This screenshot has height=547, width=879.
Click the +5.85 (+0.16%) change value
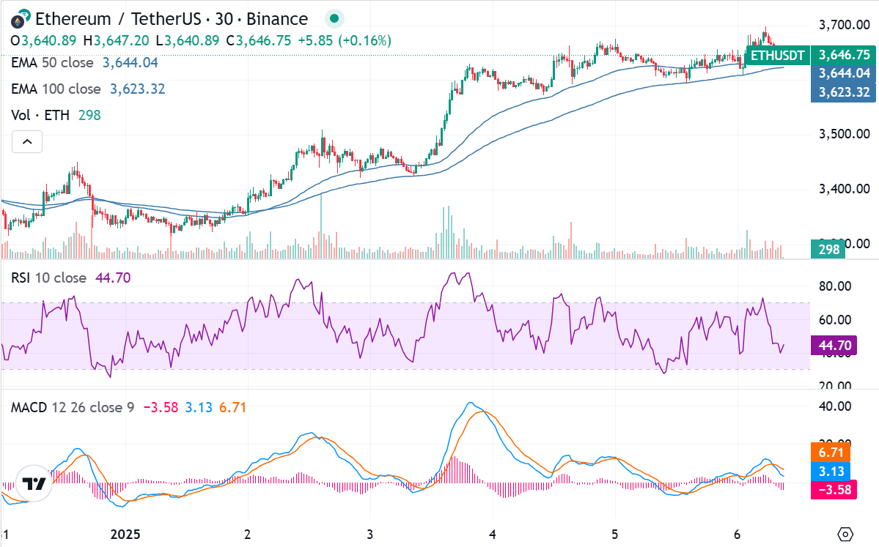345,40
